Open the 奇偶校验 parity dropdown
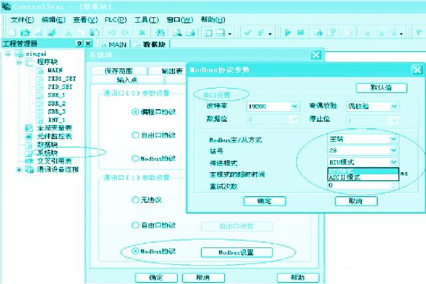 (x=394, y=106)
